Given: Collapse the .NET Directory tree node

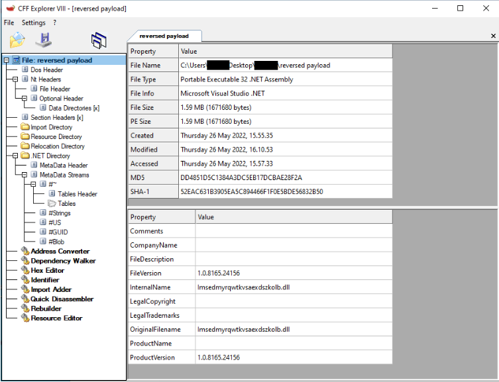Looking at the screenshot, I should pyautogui.click(x=15, y=156).
